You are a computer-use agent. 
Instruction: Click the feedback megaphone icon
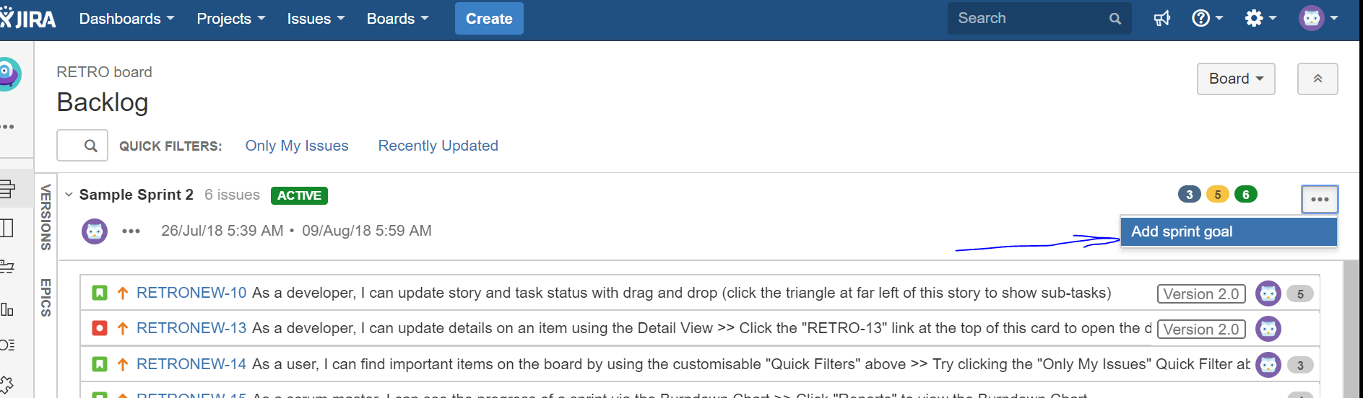tap(1161, 19)
